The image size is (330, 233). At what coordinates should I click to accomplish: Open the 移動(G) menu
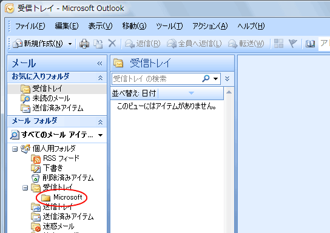pos(134,26)
